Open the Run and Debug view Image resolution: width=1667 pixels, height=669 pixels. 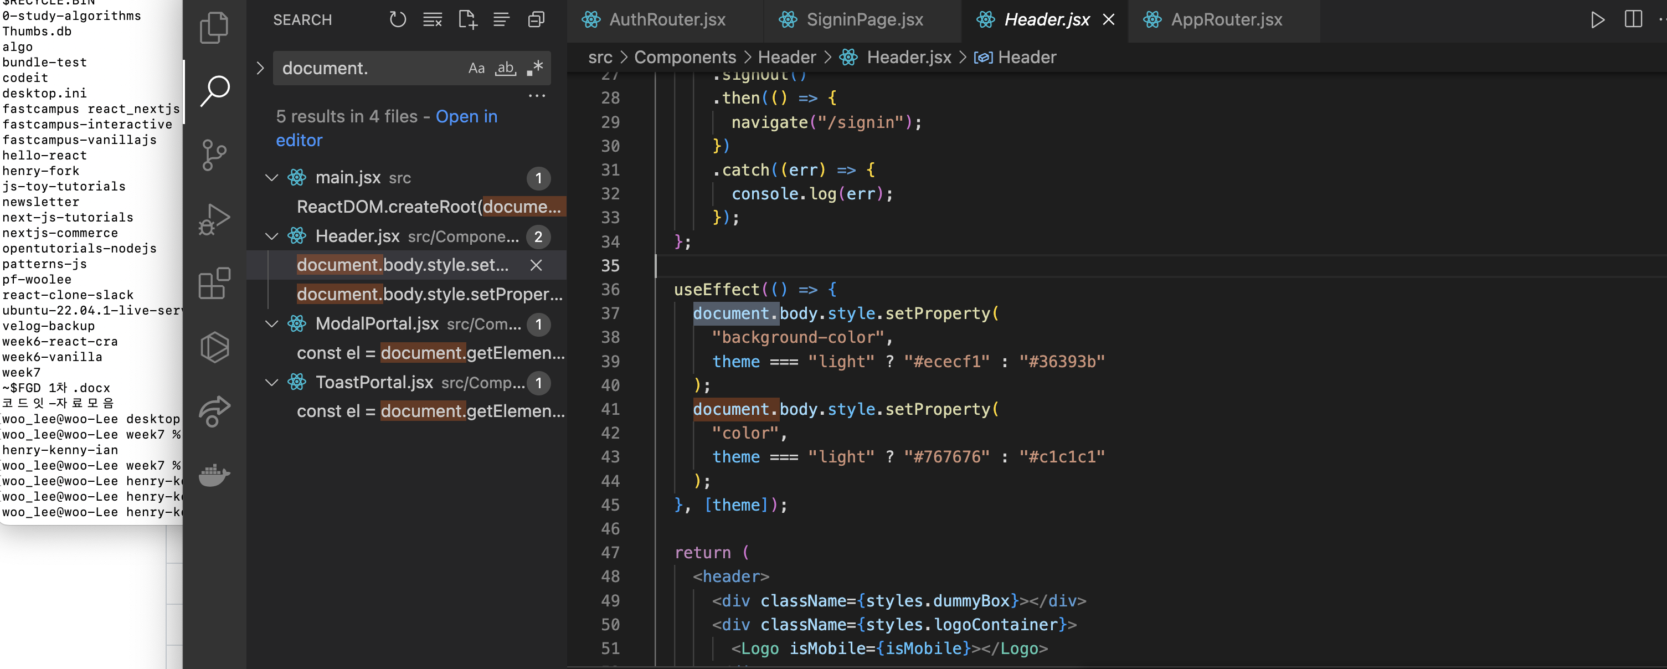214,219
